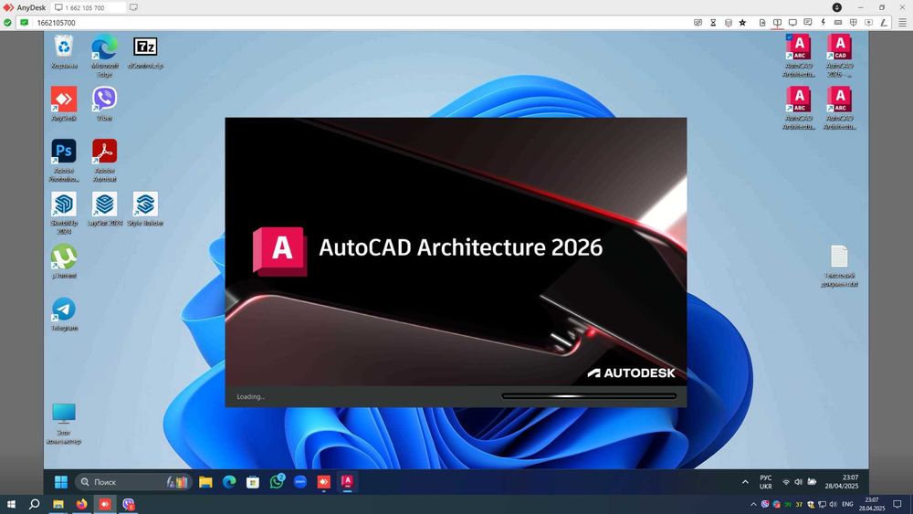The height and width of the screenshot is (514, 913).
Task: Open the Adobe Photoshop desktop shortcut
Action: tap(64, 161)
